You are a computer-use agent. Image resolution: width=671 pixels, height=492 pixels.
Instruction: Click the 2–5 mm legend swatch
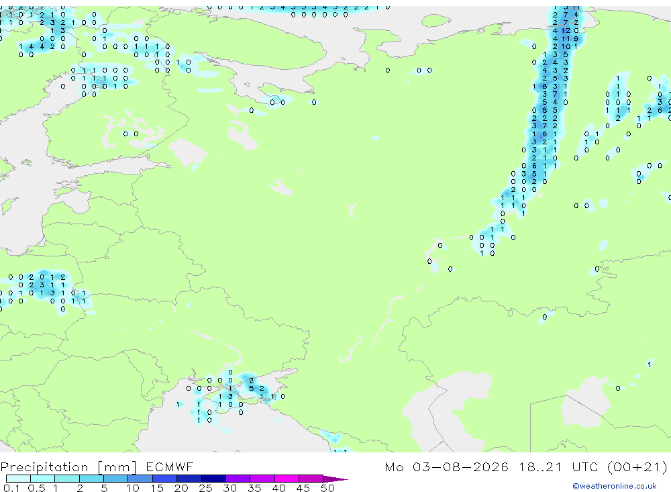91,479
